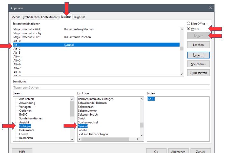This screenshot has height=153, width=225.
Task: Click down arrow of Bereich list scrollbar
Action: [72, 139]
